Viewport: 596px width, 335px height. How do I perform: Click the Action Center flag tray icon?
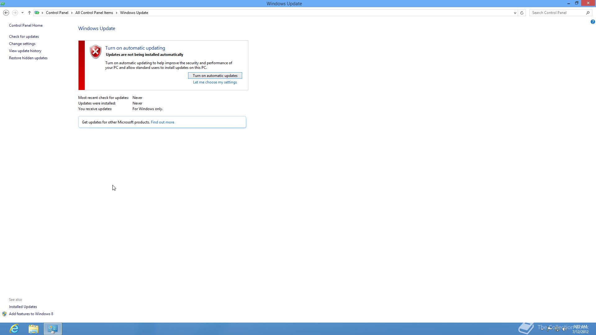tap(549, 329)
